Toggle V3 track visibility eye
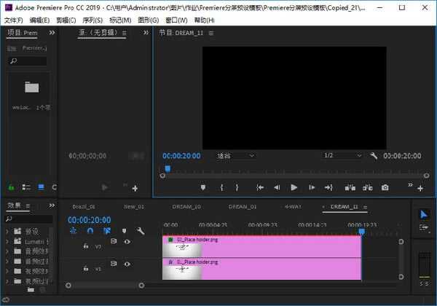The width and height of the screenshot is (437, 306). click(x=127, y=242)
